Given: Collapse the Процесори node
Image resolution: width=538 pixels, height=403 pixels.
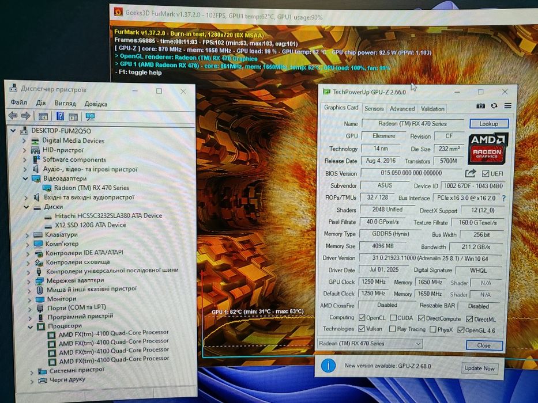Looking at the screenshot, I should coord(30,326).
